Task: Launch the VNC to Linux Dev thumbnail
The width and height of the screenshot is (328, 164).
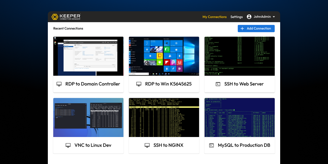Action: pyautogui.click(x=88, y=118)
